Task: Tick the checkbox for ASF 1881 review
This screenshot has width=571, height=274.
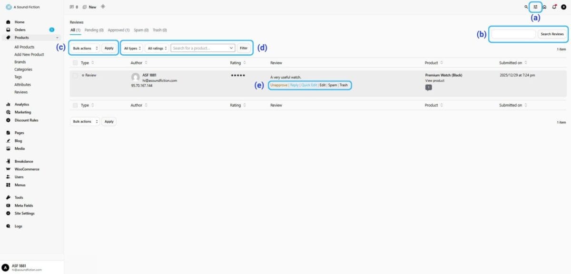Action: [75, 75]
